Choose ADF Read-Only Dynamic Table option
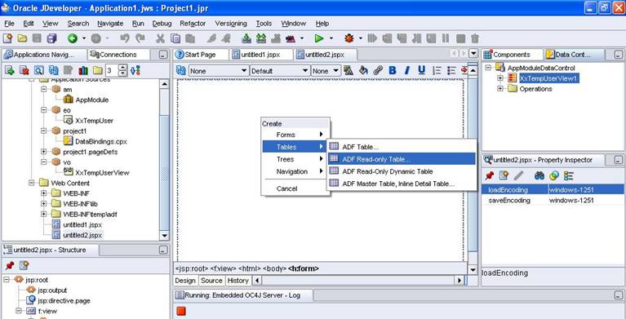 pos(402,171)
